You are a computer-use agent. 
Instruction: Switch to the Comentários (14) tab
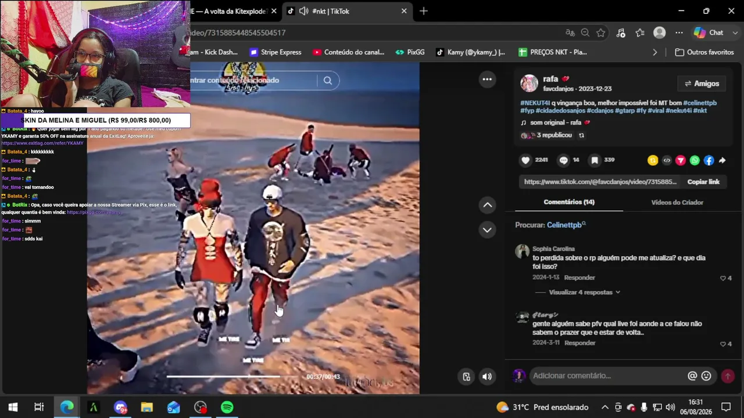569,202
